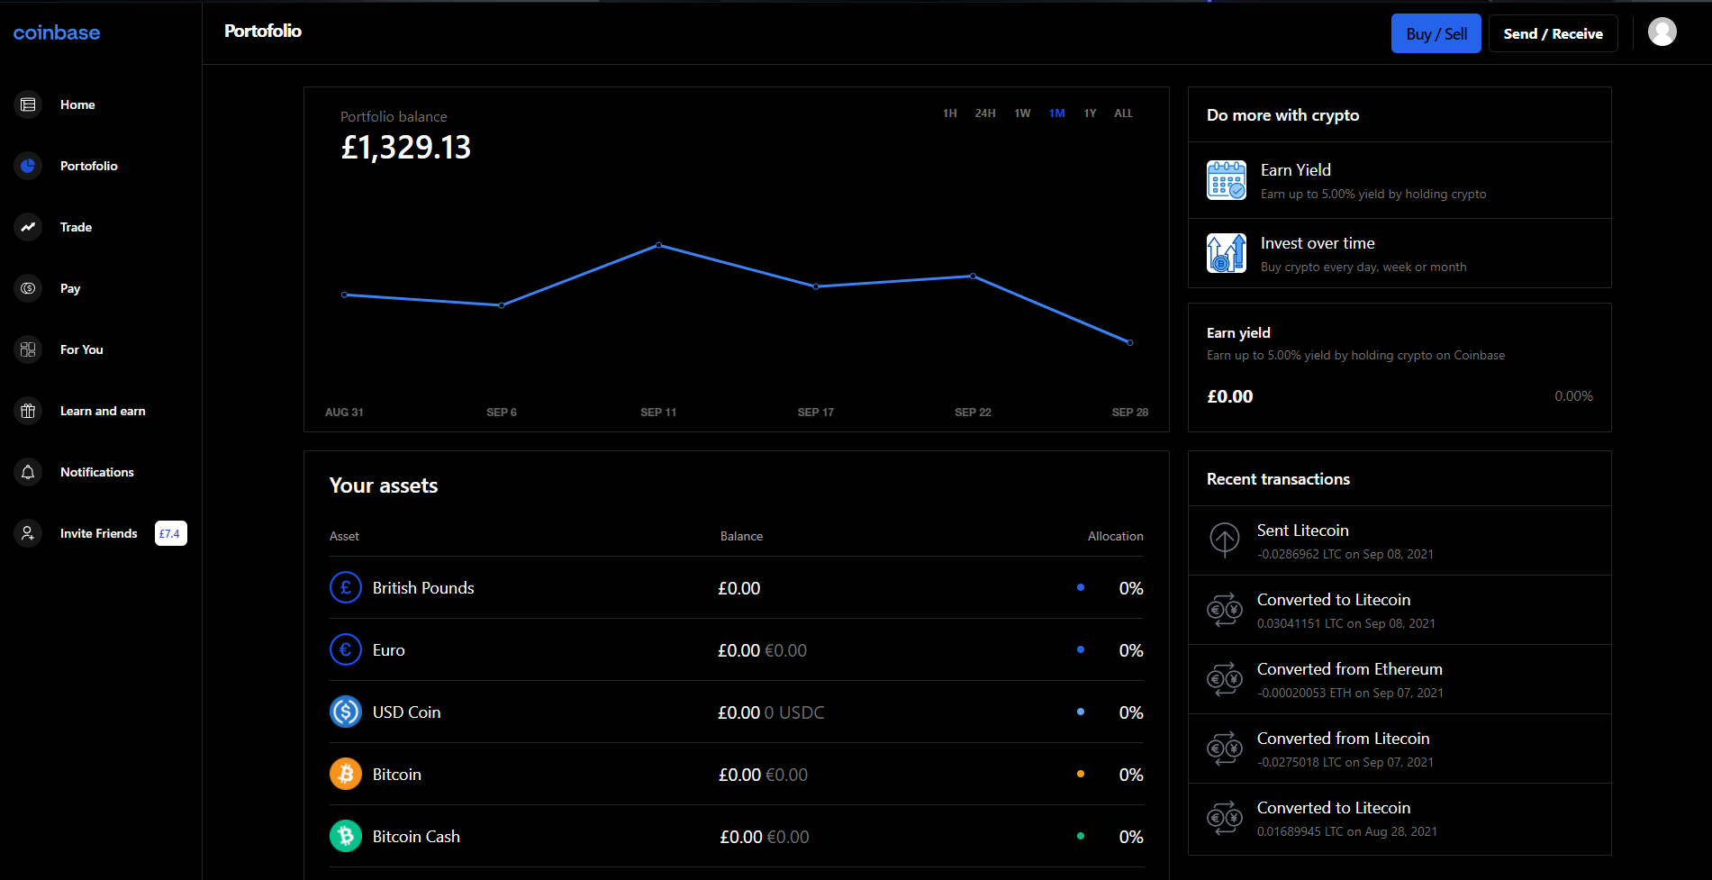1712x880 pixels.
Task: Open Converted from Ethereum transaction
Action: click(x=1399, y=679)
